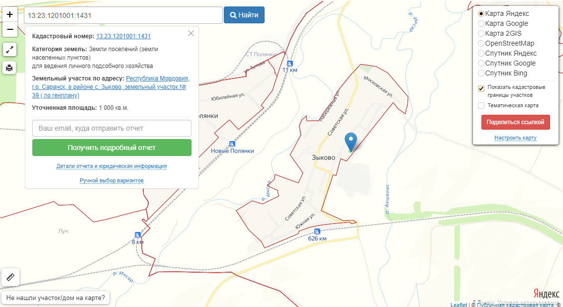Click the Южная ул. street label
The image size is (563, 307).
coord(305,221)
